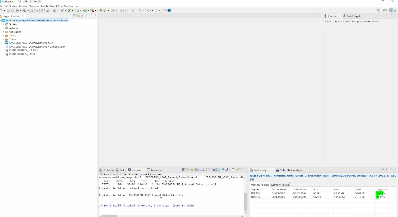Click the green Run button in toolbar
Image resolution: width=398 pixels, height=217 pixels.
pos(85,10)
